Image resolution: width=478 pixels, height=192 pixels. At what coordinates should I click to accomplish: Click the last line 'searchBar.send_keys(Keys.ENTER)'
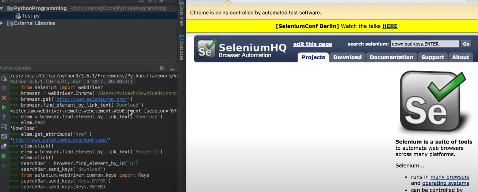[63, 187]
